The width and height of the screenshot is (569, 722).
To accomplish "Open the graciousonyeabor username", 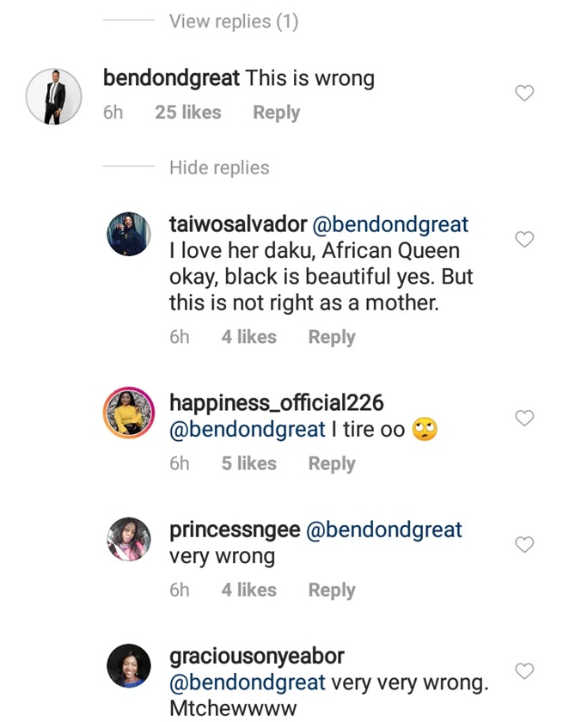I will click(257, 657).
